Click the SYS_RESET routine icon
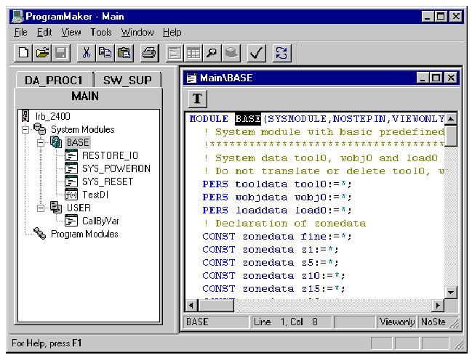472x355 pixels. [71, 181]
